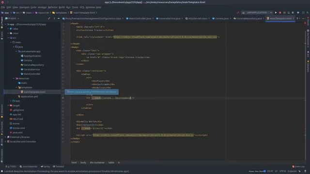Open Structure side tool window
This screenshot has height=174, width=310.
click(2, 111)
